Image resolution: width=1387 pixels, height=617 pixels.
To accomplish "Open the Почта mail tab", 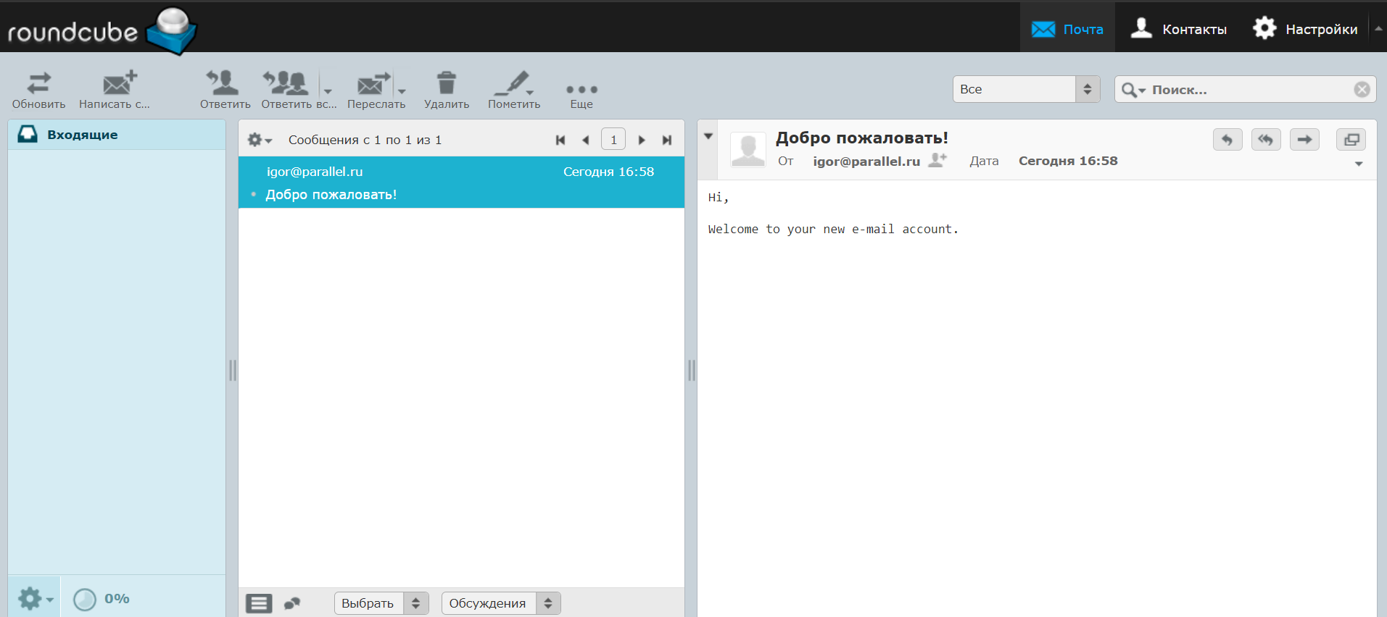I will (1067, 29).
